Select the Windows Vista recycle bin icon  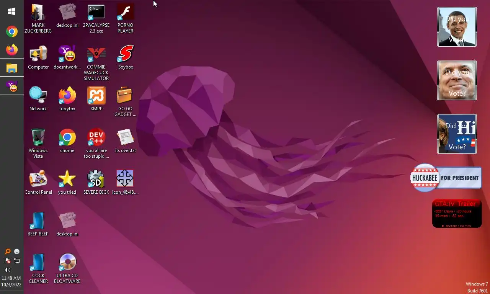(38, 144)
